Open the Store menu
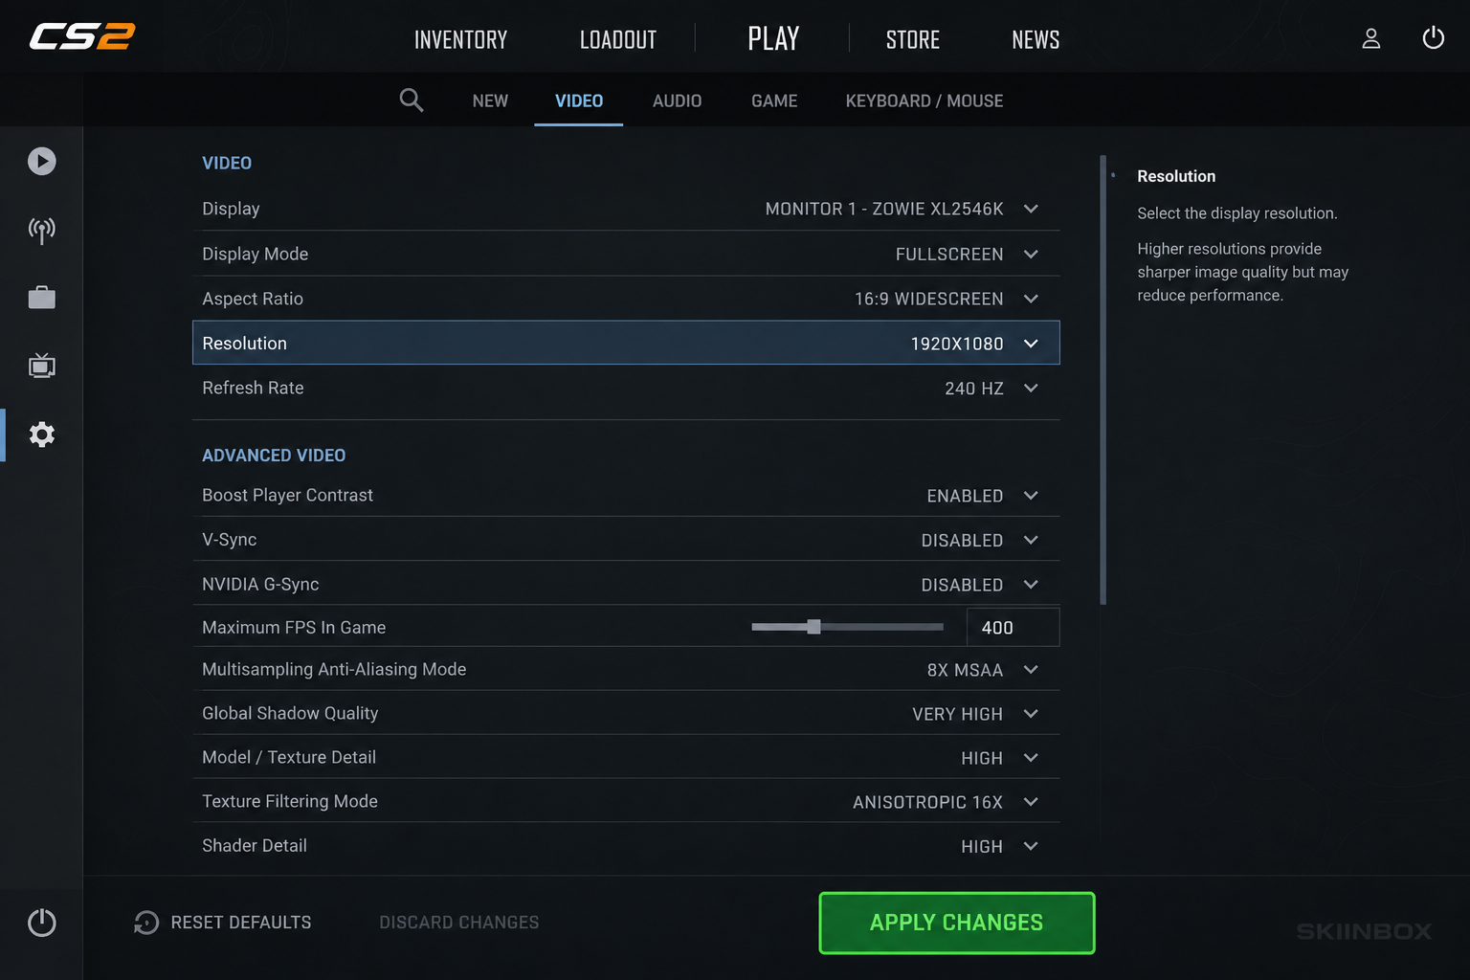 pos(913,39)
